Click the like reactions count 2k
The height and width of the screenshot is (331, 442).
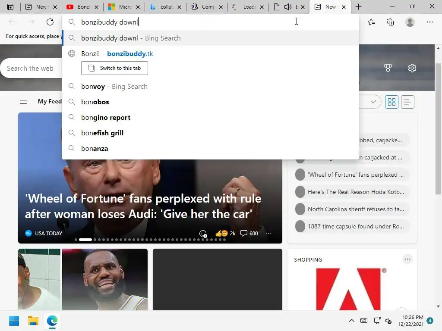(x=225, y=233)
